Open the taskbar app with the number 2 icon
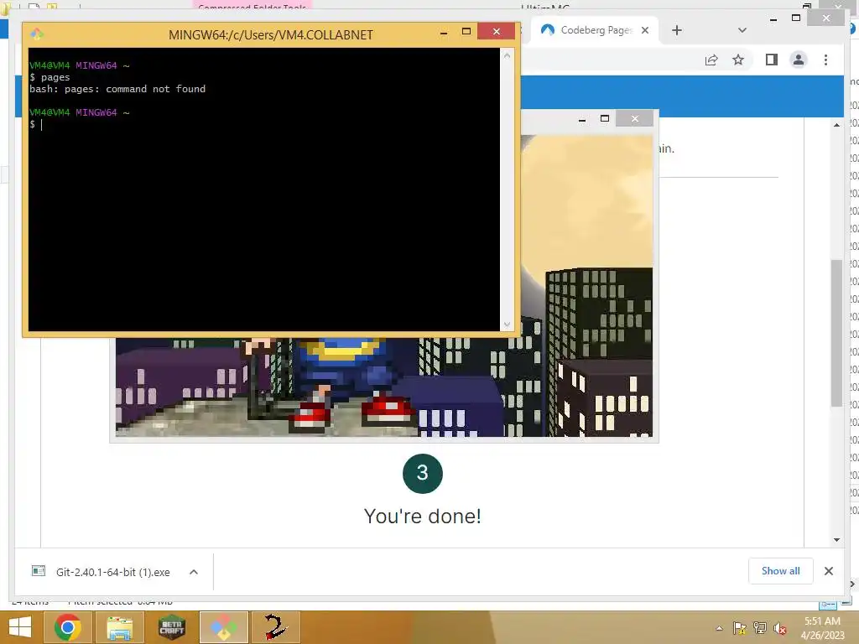Image resolution: width=859 pixels, height=644 pixels. coord(275,627)
